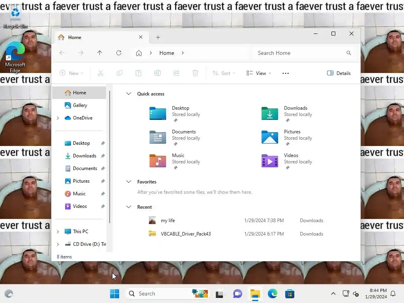
Task: Close the Home tab
Action: pyautogui.click(x=141, y=37)
